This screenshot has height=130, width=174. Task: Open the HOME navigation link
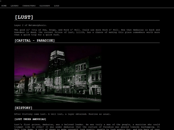pyautogui.click(x=4, y=6)
